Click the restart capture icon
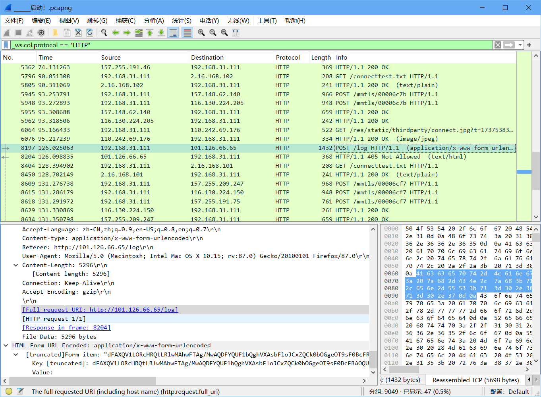 pyautogui.click(x=30, y=33)
